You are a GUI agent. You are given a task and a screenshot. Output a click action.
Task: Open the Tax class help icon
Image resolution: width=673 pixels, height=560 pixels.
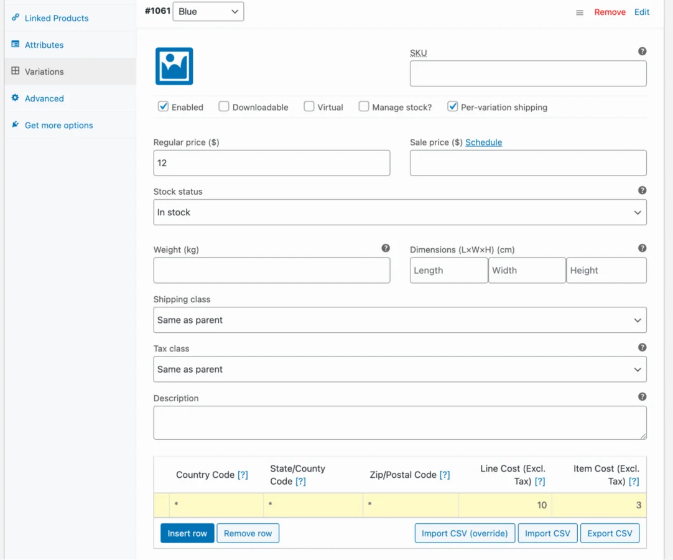pyautogui.click(x=642, y=347)
